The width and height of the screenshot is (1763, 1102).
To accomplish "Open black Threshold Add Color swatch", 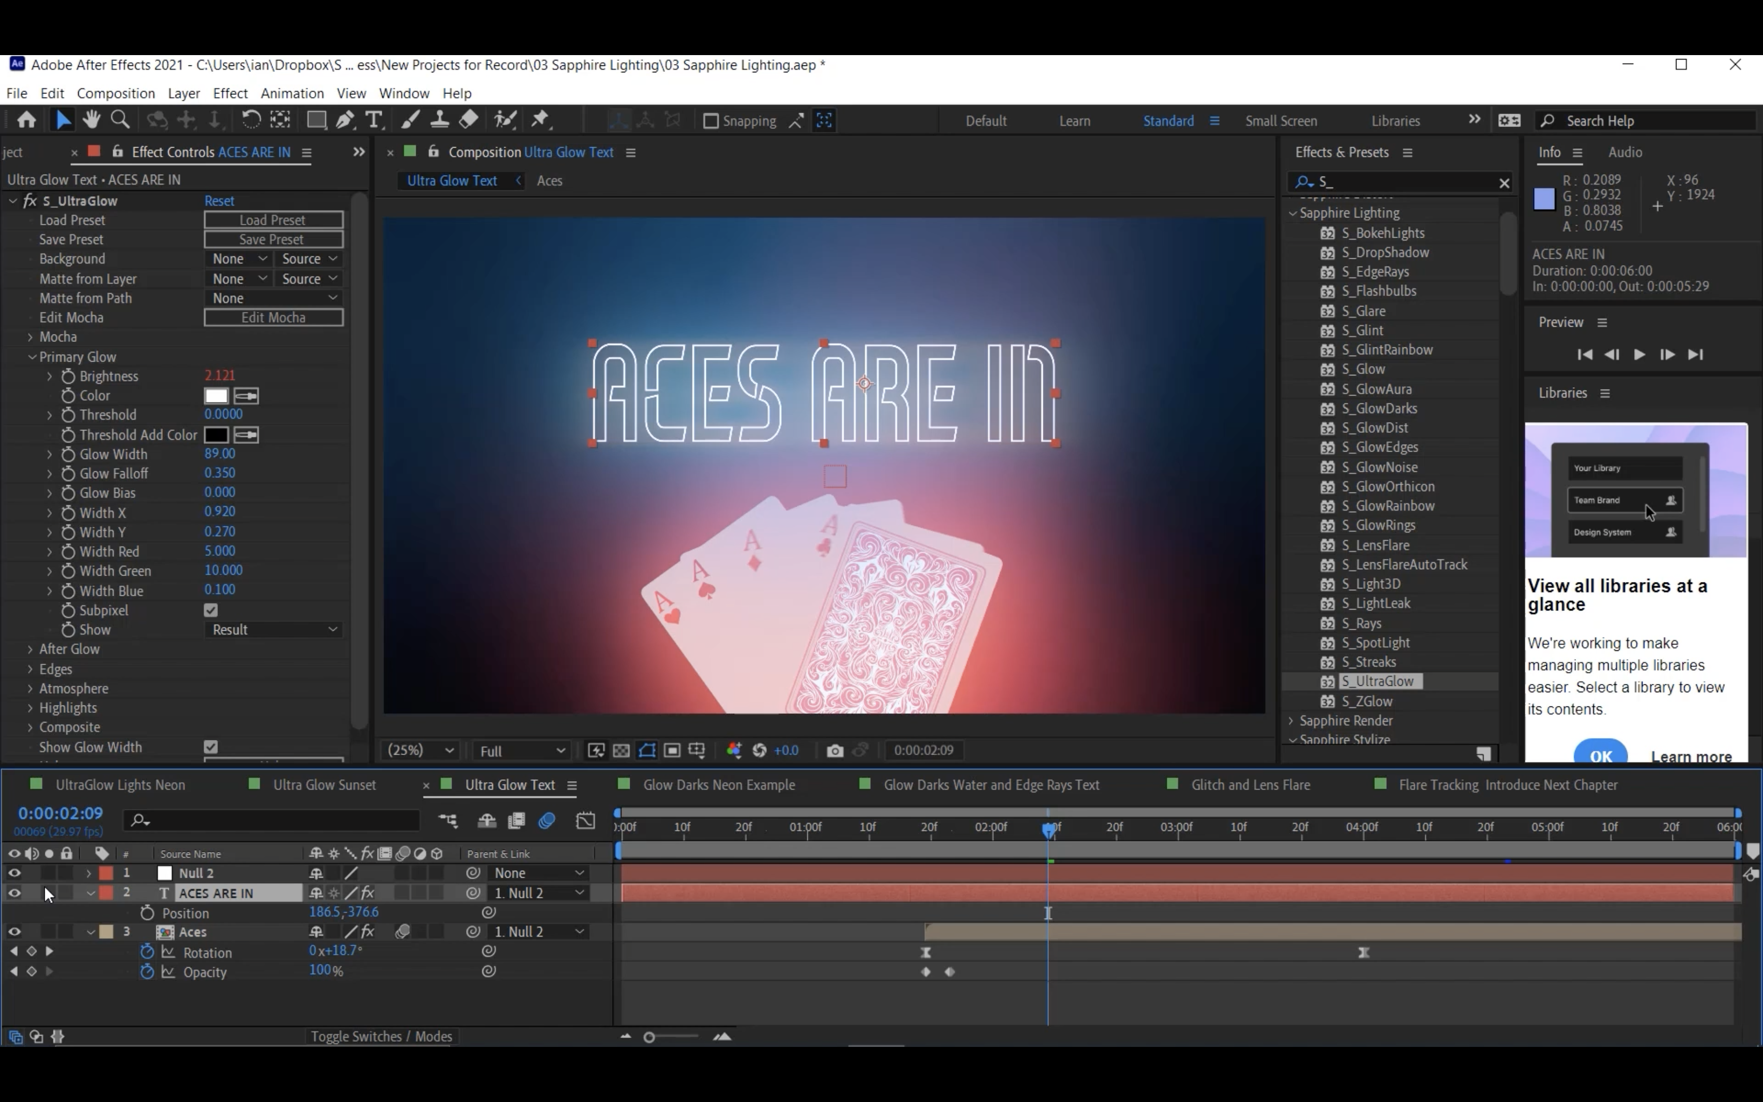I will click(216, 436).
